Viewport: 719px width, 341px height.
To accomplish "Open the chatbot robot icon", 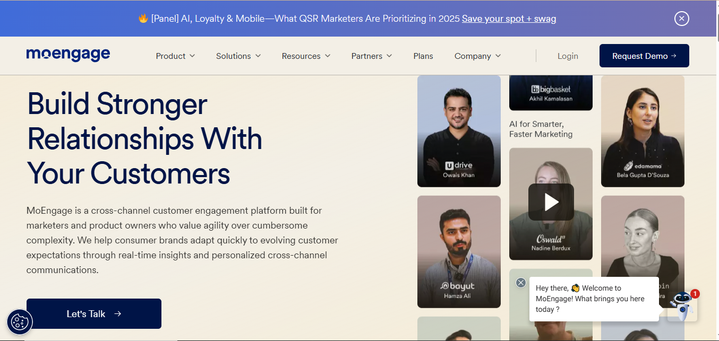I will pos(682,306).
